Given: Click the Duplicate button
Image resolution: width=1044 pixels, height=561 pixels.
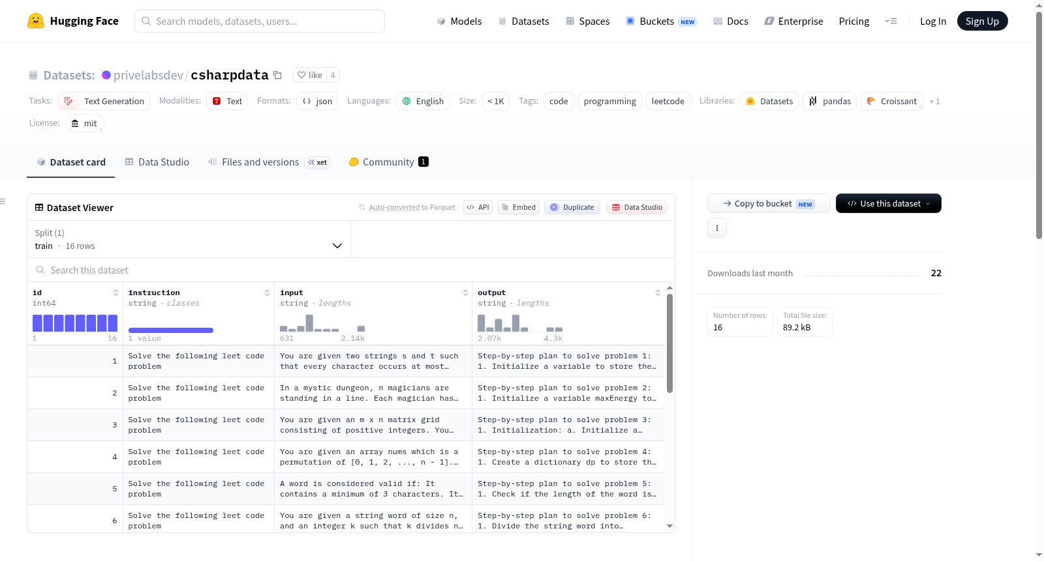Looking at the screenshot, I should coord(572,207).
